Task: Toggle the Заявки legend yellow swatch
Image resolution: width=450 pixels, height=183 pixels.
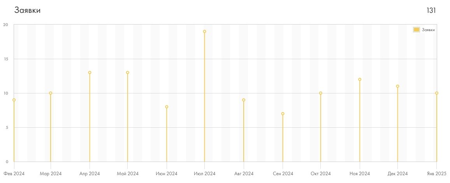Action: click(x=417, y=30)
